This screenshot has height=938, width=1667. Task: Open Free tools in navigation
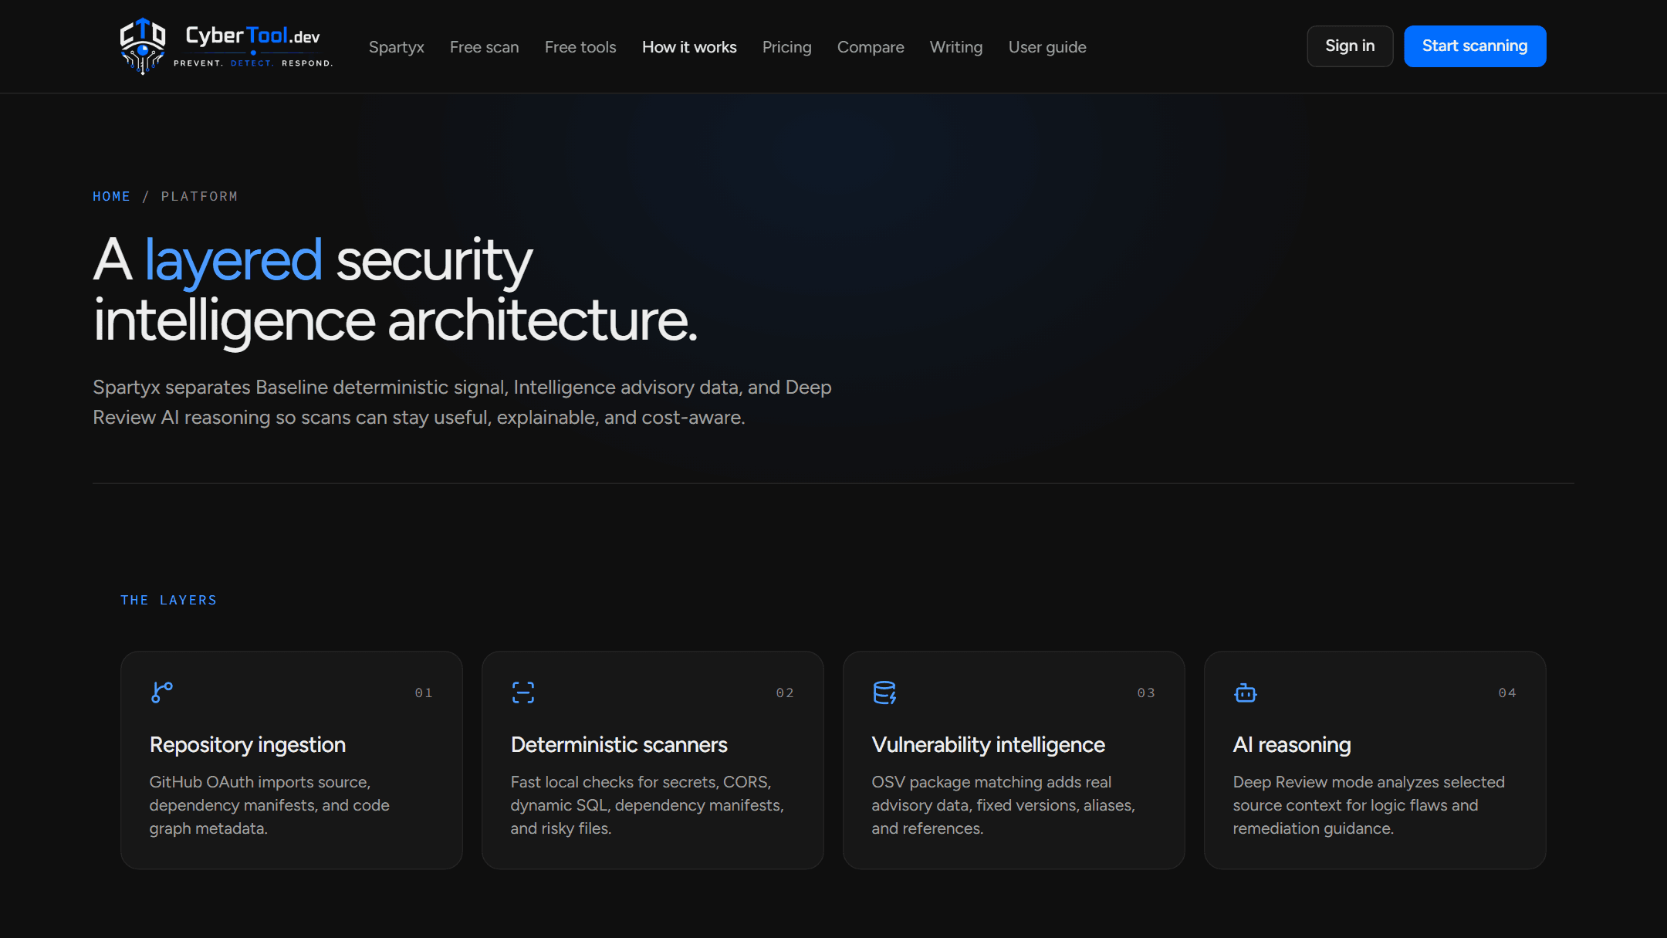[x=580, y=47]
